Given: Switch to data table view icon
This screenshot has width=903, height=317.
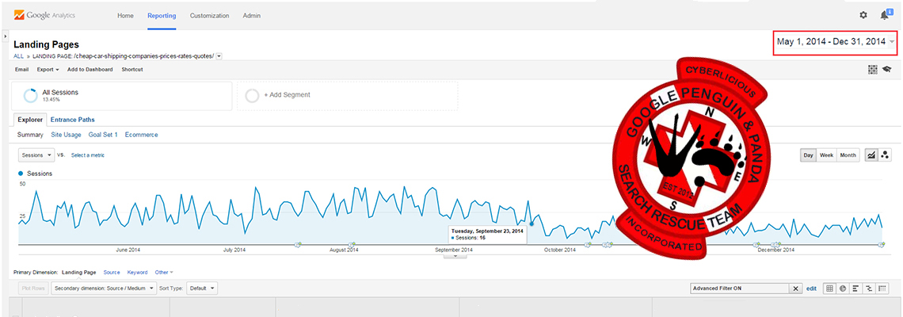Looking at the screenshot, I should pyautogui.click(x=829, y=288).
